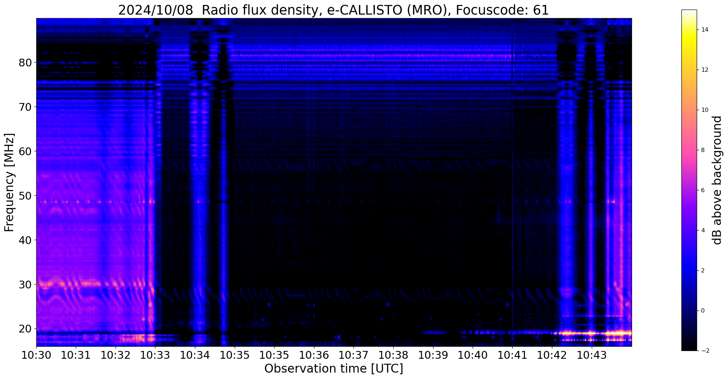Click the 10:40 time tick label
The image size is (728, 379).
[473, 355]
